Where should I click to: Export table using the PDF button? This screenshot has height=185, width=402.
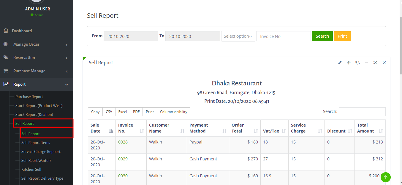tap(136, 112)
